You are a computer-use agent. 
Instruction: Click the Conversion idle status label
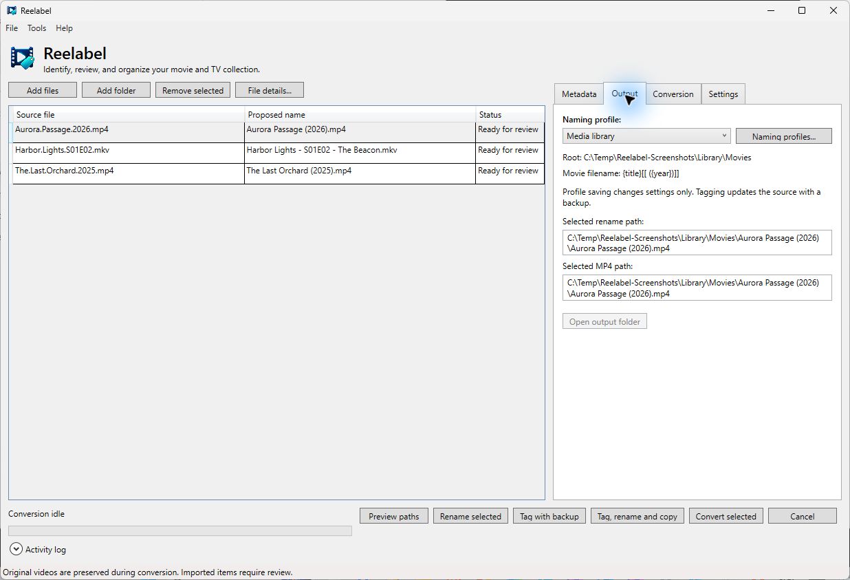[x=36, y=514]
